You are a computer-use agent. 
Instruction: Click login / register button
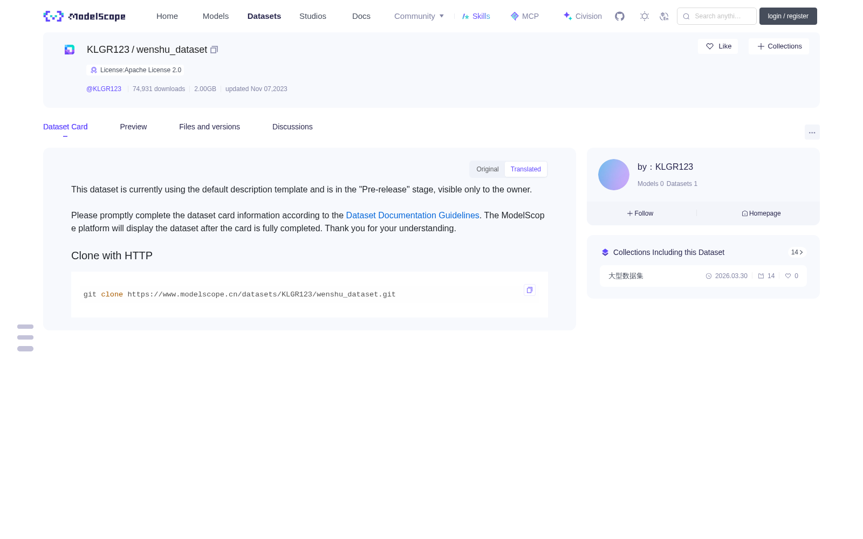click(x=788, y=16)
